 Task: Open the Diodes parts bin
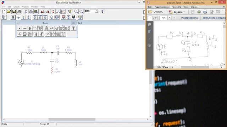[x=23, y=17]
